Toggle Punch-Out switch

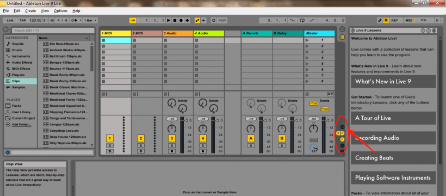pos(312,21)
